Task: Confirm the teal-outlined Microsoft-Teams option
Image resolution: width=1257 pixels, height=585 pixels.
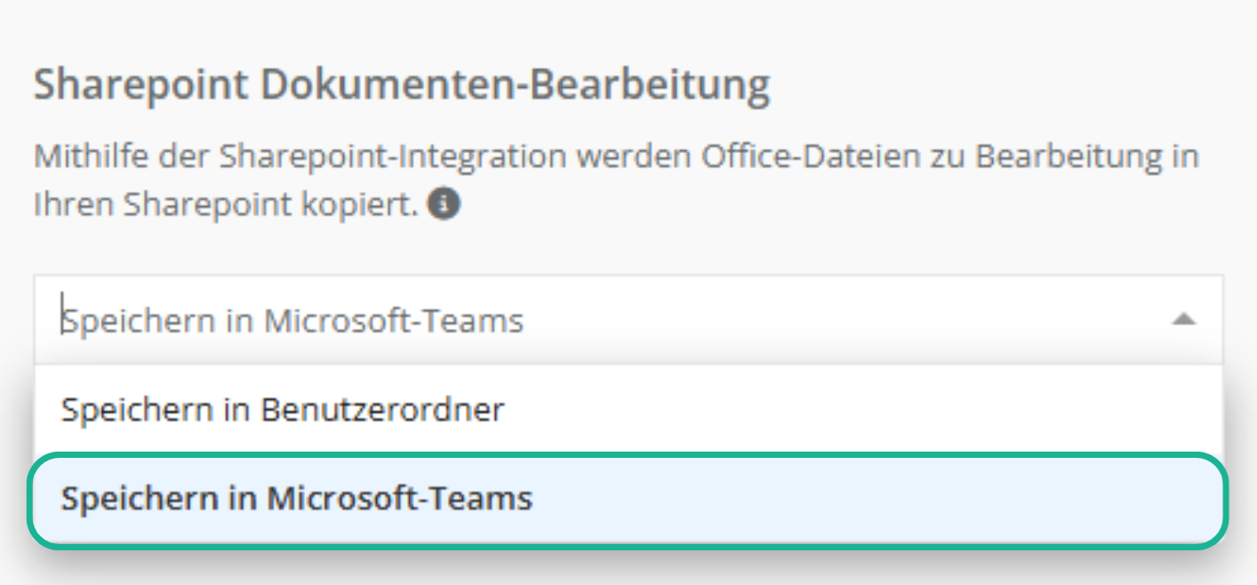Action: pyautogui.click(x=627, y=499)
